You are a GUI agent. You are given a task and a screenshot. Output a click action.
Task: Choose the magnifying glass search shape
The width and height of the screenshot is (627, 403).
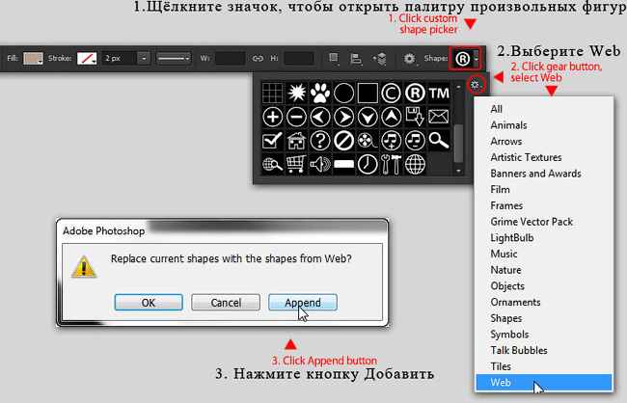[x=439, y=141]
